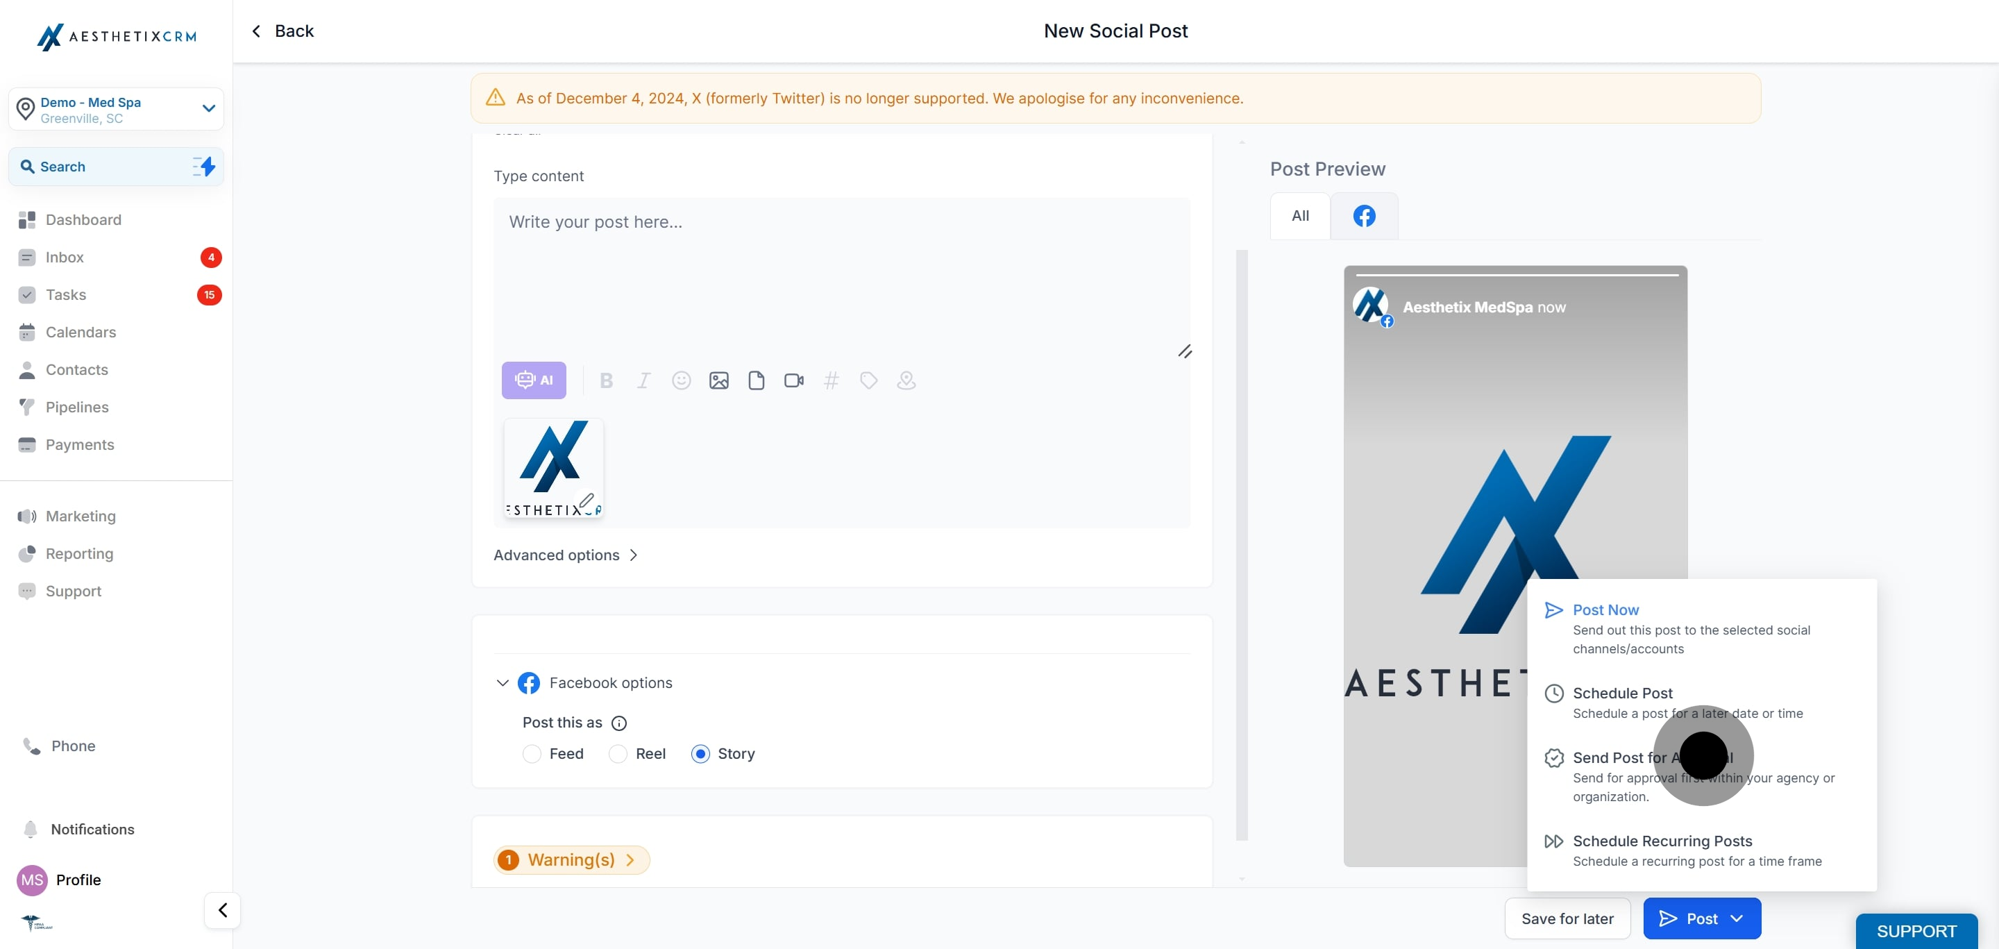Click the video attachment icon
Screen dimensions: 1999x949
[793, 380]
